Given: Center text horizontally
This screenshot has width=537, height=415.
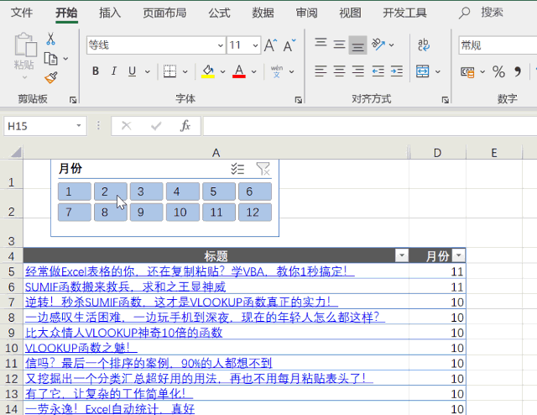Looking at the screenshot, I should [x=339, y=71].
